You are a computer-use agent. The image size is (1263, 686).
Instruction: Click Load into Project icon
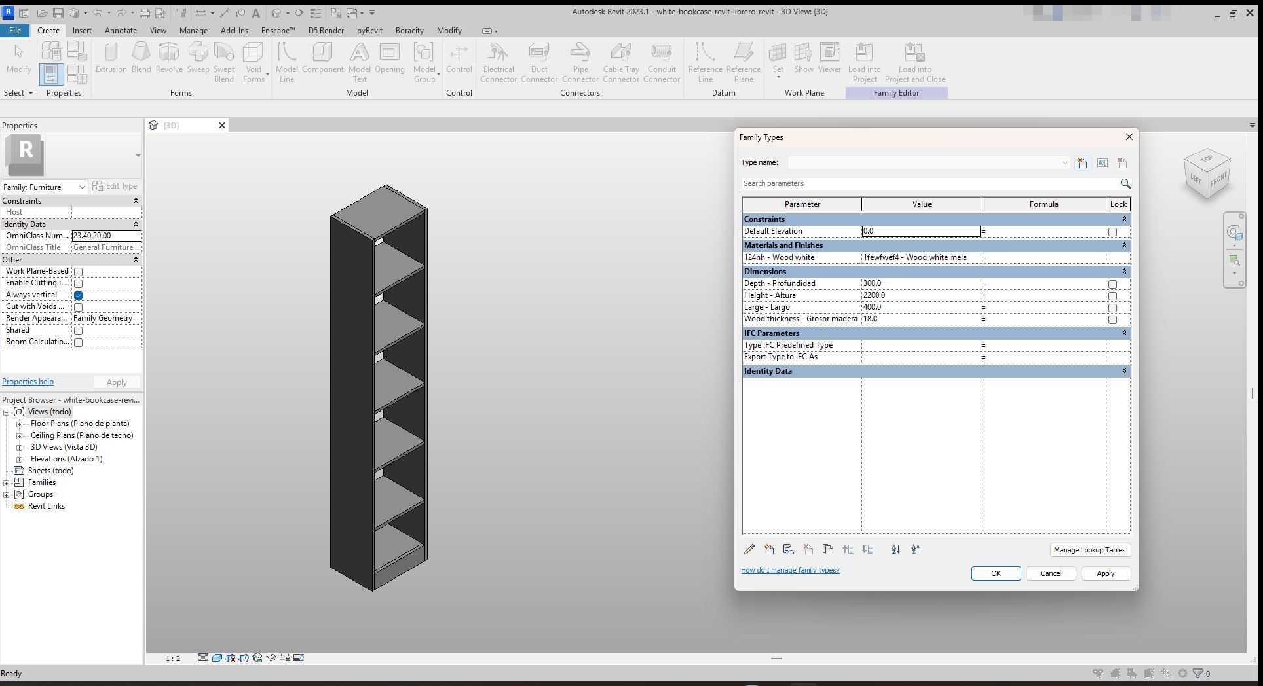(x=864, y=63)
